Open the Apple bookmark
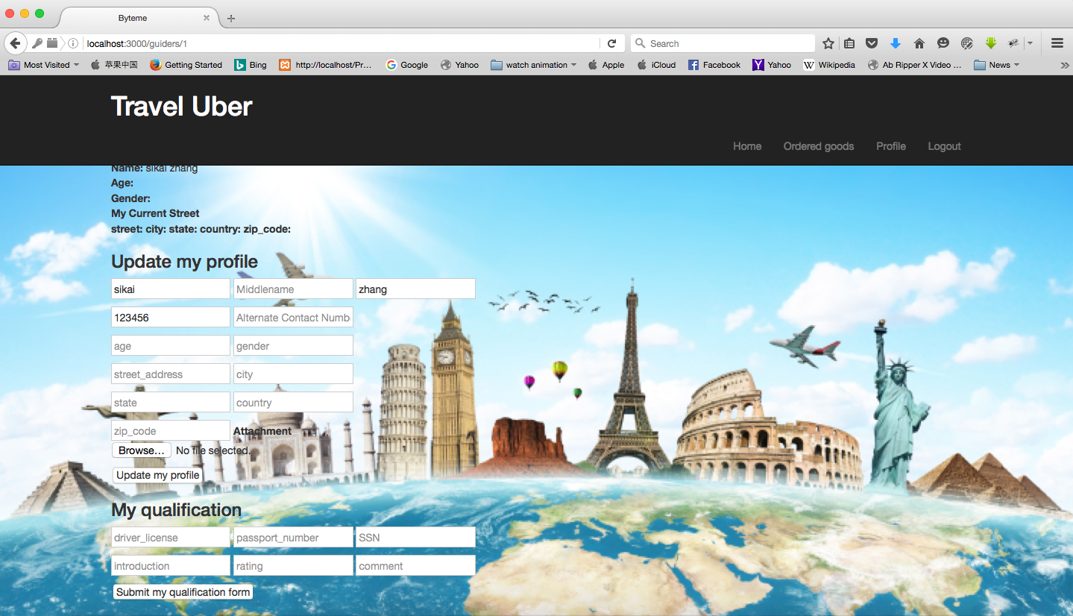The image size is (1073, 616). (606, 65)
